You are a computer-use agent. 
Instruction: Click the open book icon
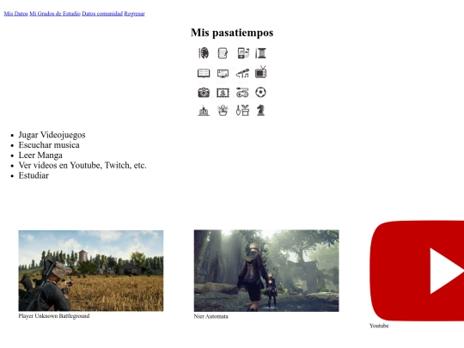pos(204,73)
